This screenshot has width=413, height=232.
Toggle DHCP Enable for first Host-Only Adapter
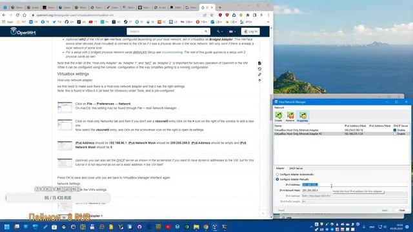394,130
